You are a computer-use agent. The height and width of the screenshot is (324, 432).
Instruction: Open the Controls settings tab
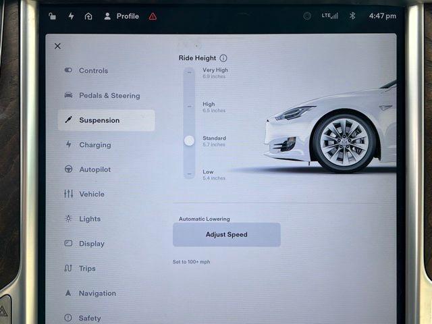pyautogui.click(x=93, y=71)
